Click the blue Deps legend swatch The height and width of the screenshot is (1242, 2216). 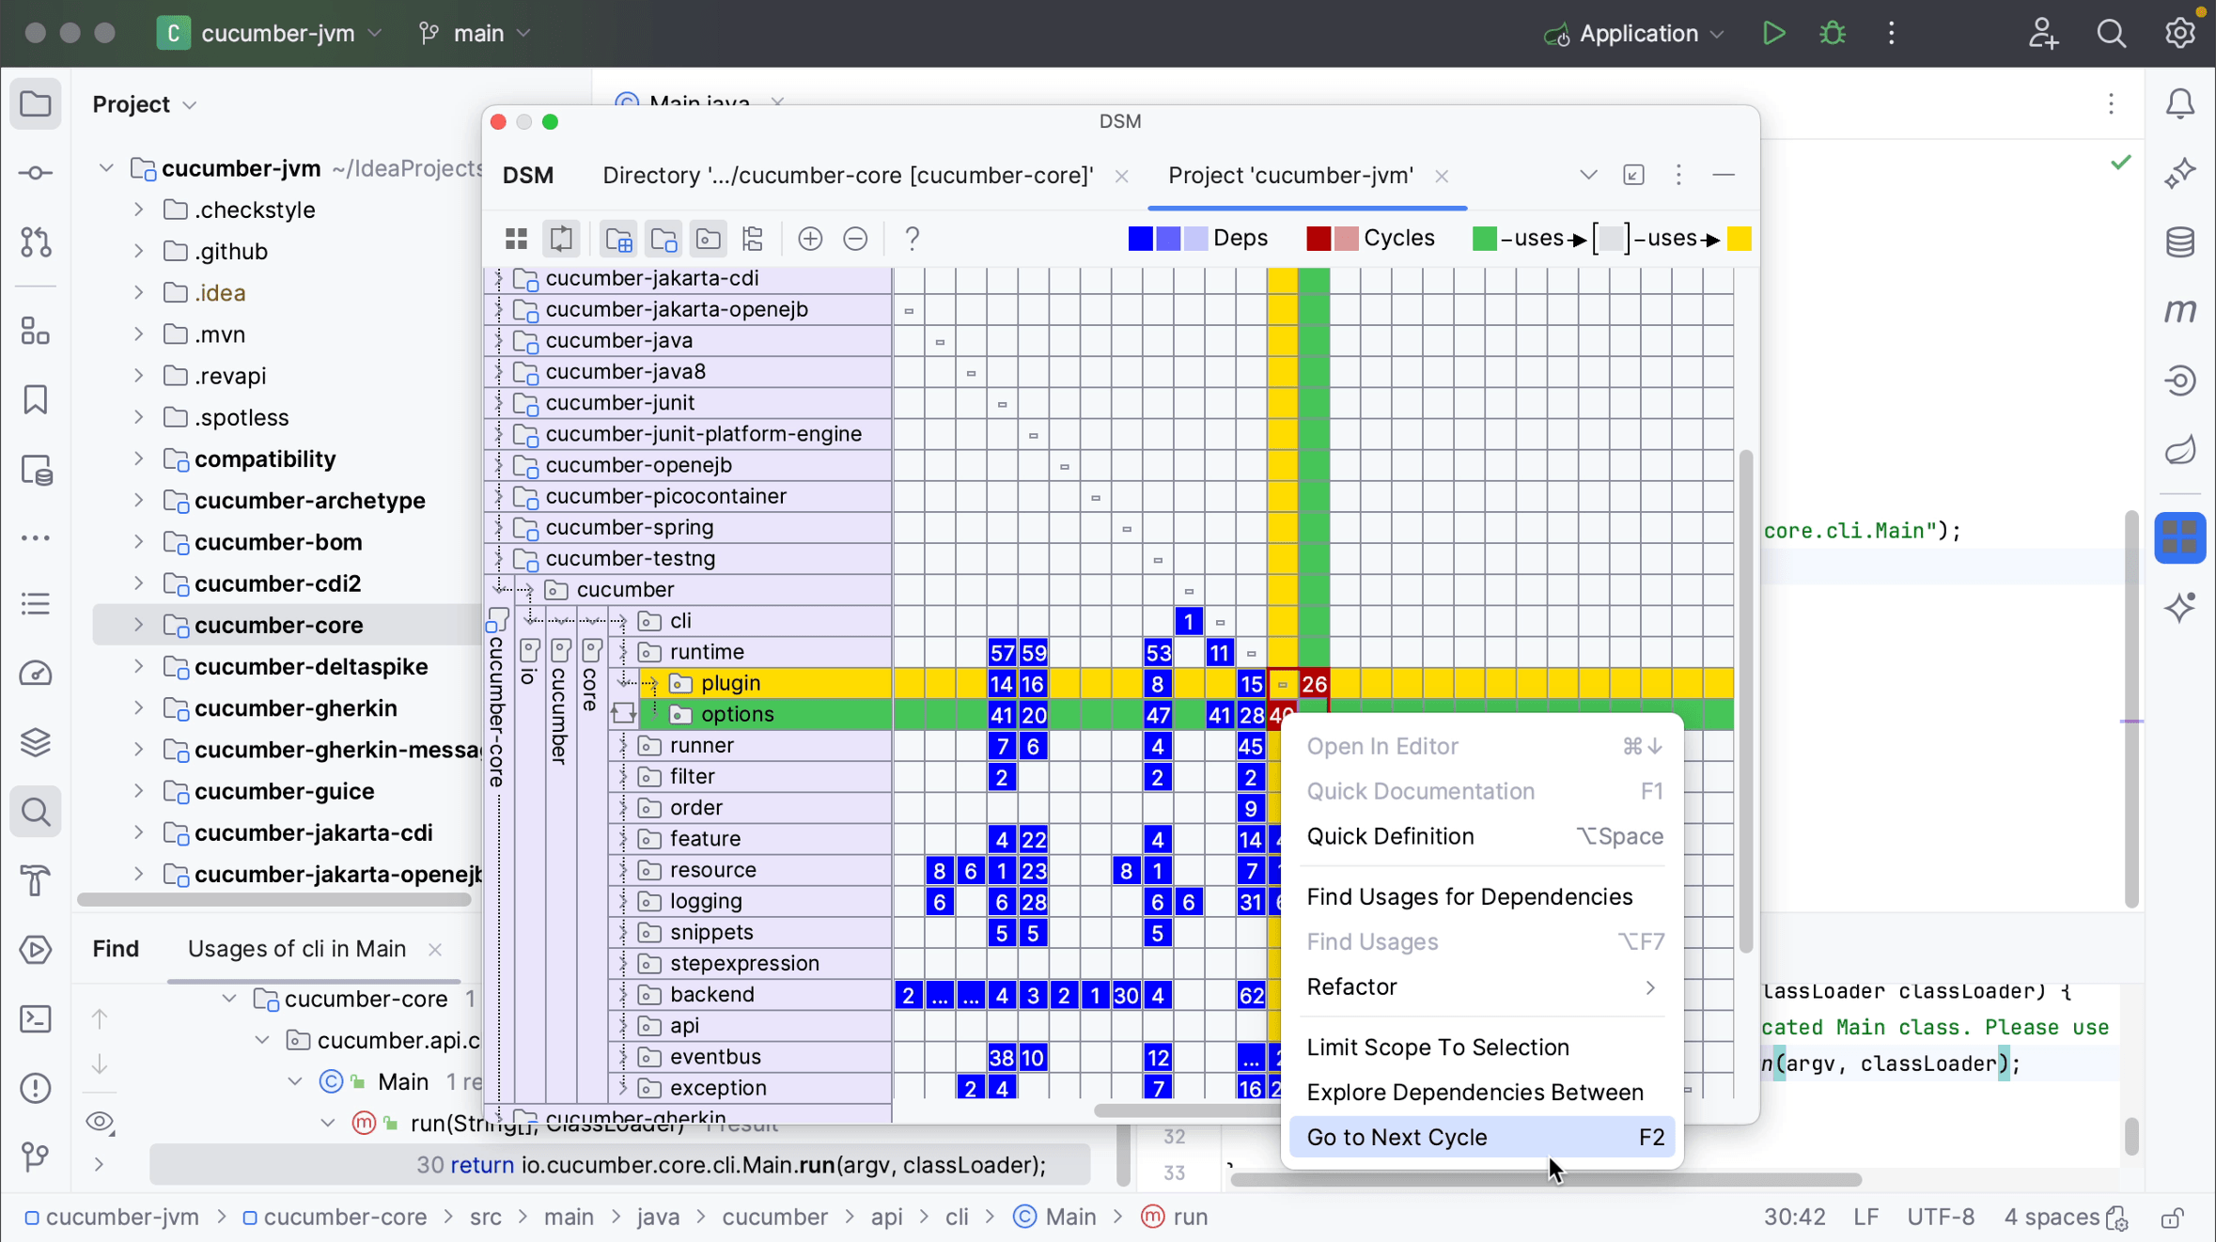(1140, 239)
